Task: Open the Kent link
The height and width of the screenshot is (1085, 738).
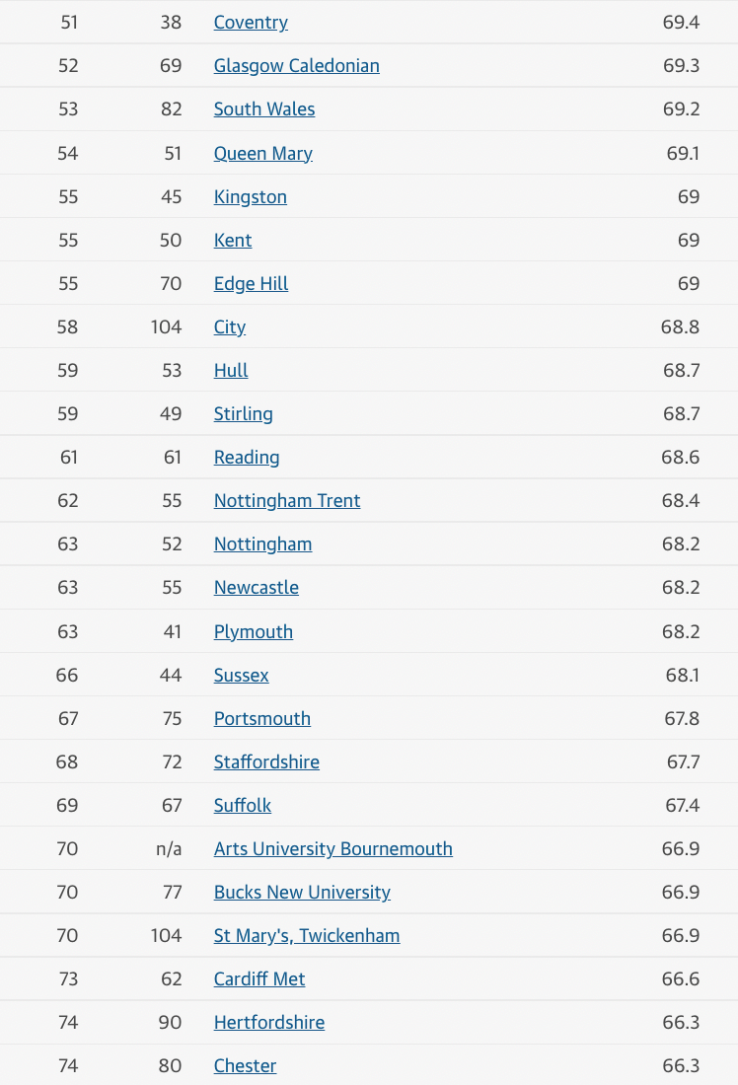Action: pos(233,240)
